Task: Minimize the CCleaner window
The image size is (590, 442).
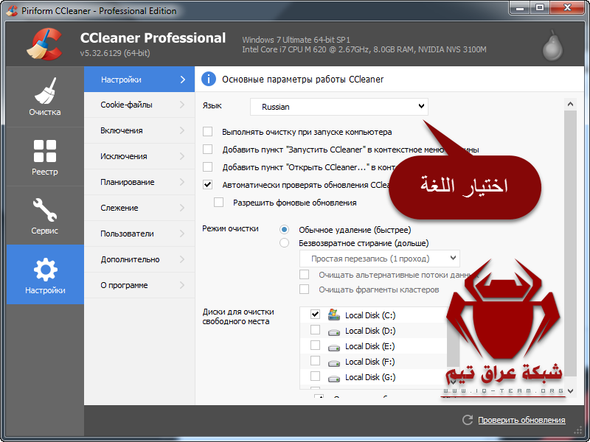Action: click(x=520, y=7)
